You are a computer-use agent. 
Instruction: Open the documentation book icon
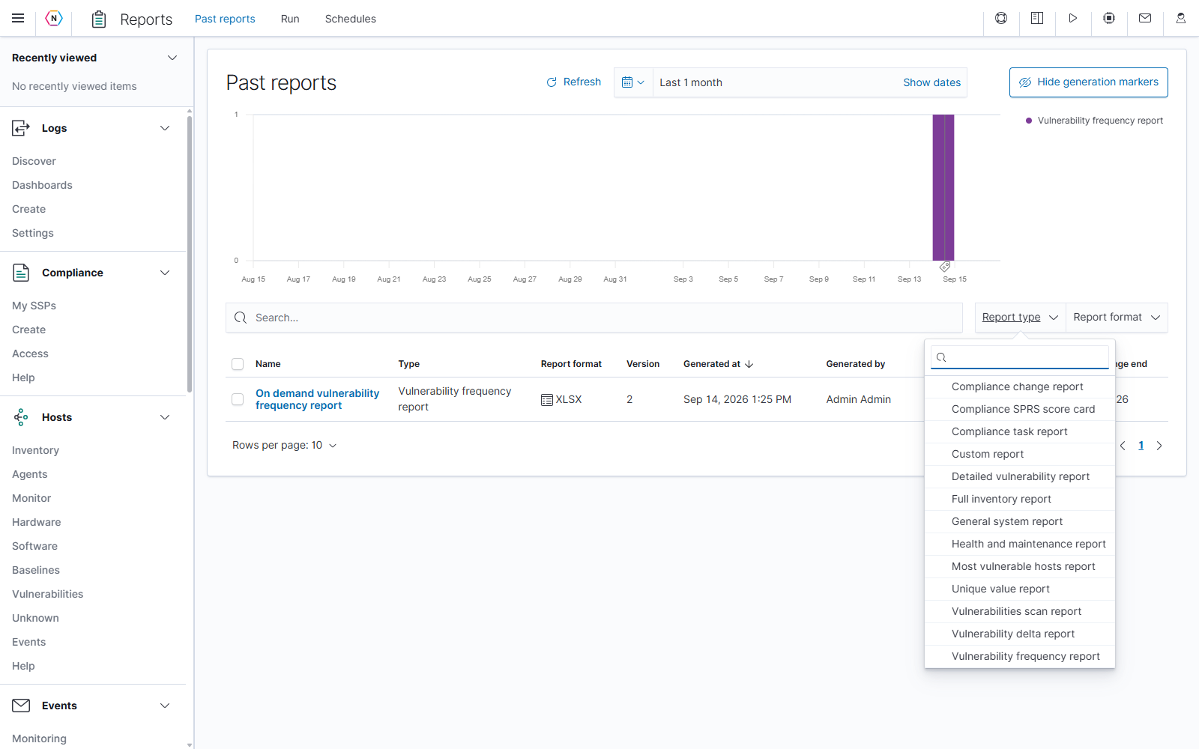1037,18
